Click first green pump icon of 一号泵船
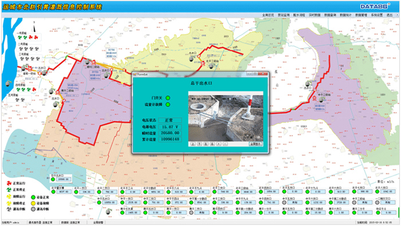 20,38
